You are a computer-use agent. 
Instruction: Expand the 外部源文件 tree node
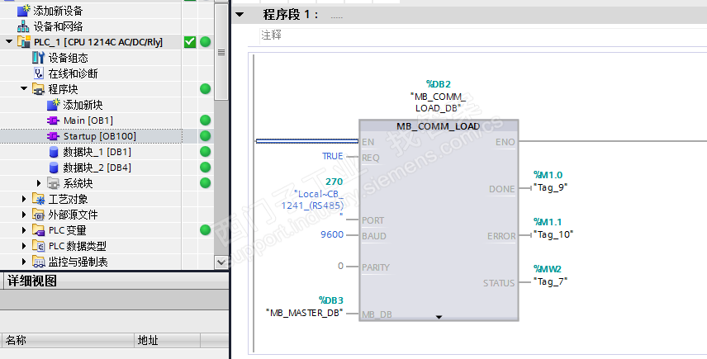[24, 215]
